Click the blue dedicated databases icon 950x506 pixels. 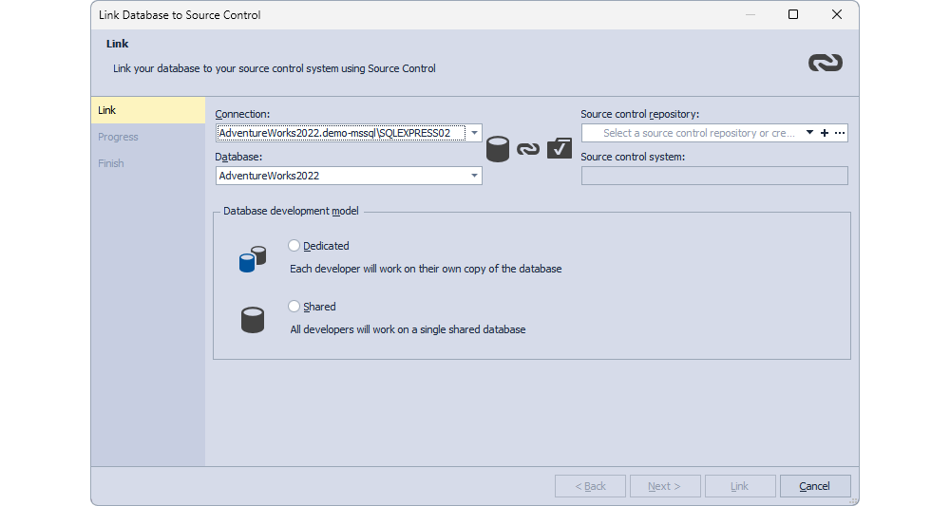[253, 259]
